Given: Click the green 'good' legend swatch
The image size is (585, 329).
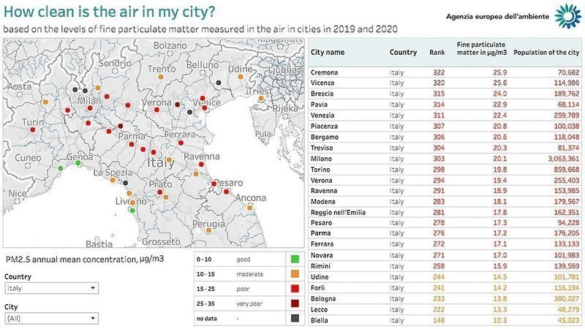Looking at the screenshot, I should 295,259.
